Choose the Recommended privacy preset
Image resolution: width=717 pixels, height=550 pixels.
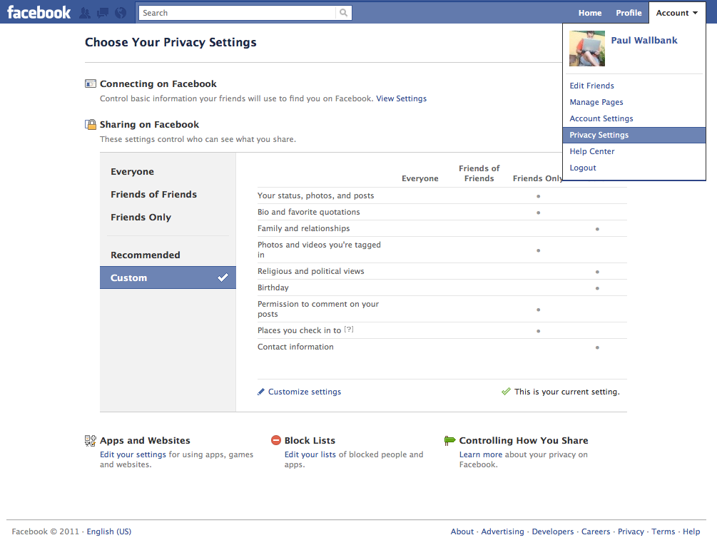[x=145, y=255]
